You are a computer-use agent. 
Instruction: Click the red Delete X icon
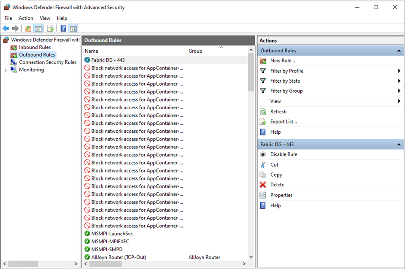263,185
